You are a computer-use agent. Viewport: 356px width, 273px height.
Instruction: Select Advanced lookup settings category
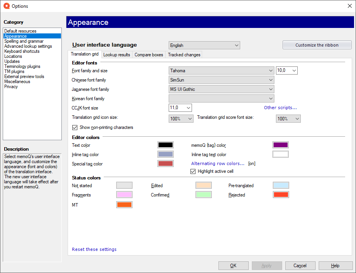[32, 46]
